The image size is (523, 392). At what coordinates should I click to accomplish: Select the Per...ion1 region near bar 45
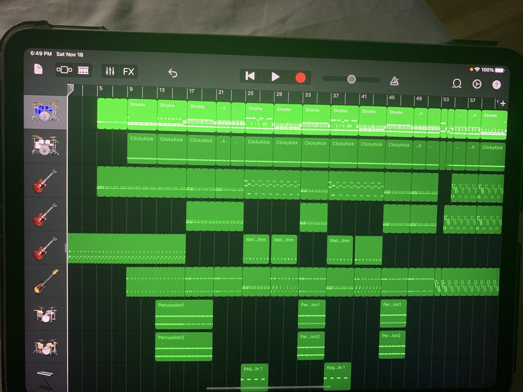[x=393, y=313]
